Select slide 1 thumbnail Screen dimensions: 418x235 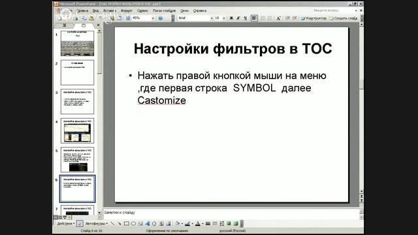coord(77,44)
